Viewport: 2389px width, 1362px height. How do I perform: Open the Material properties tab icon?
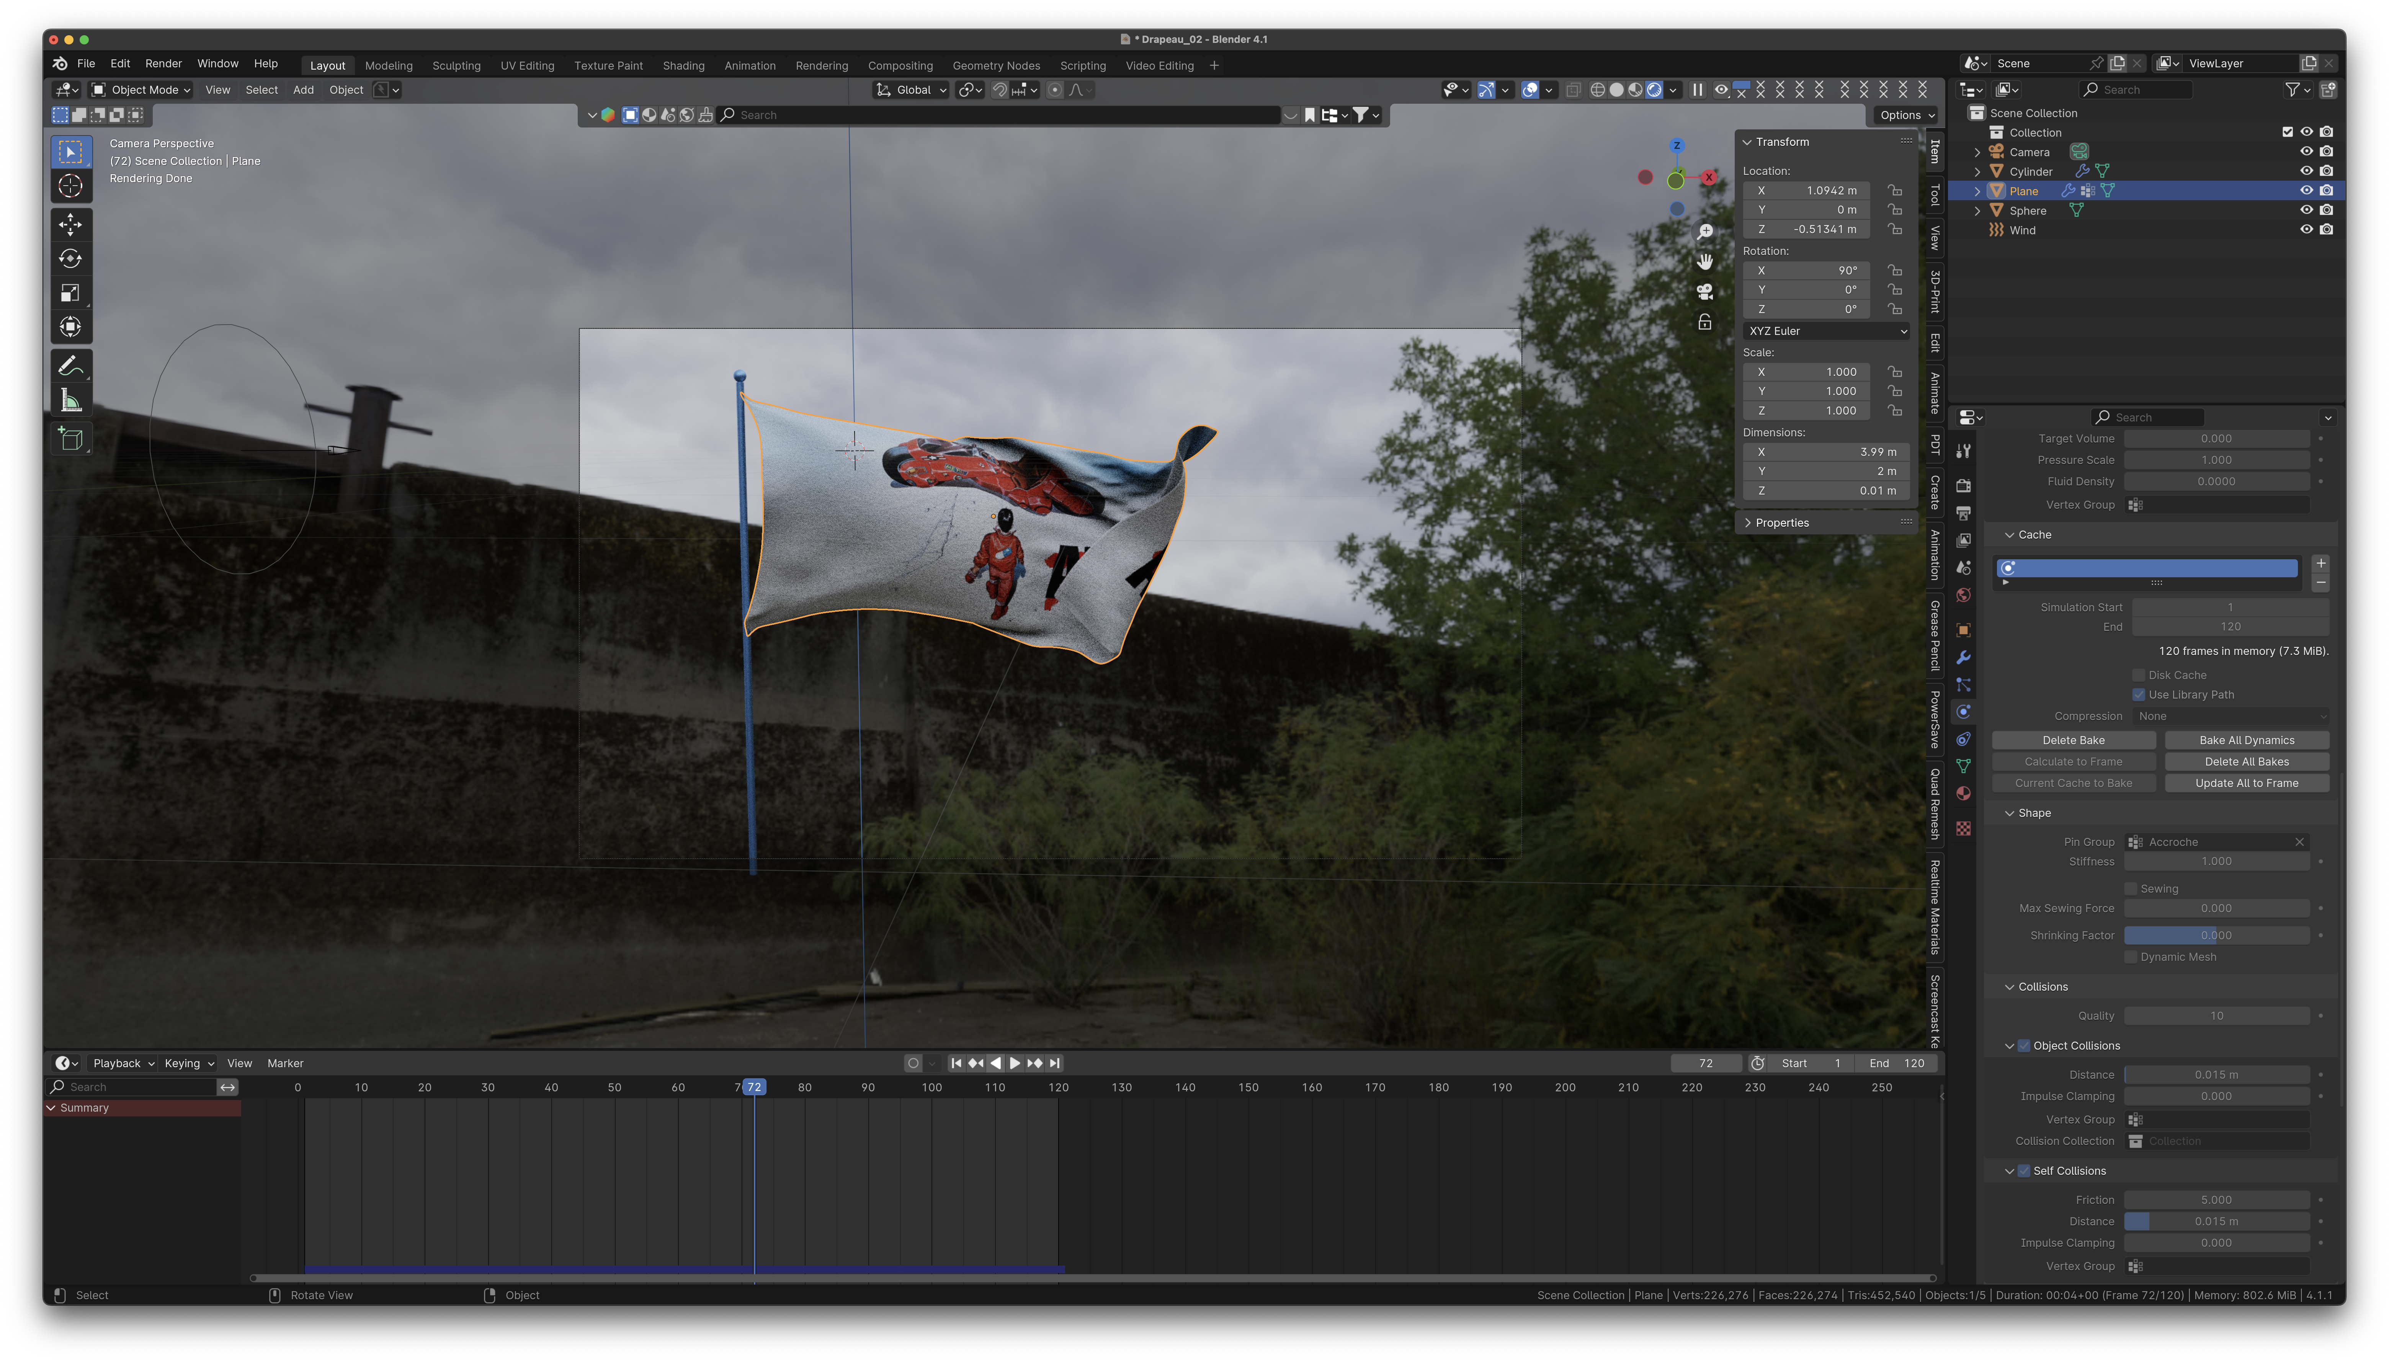pos(1963,793)
